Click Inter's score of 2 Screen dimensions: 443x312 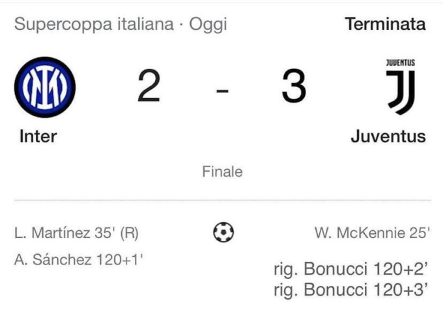pos(149,86)
